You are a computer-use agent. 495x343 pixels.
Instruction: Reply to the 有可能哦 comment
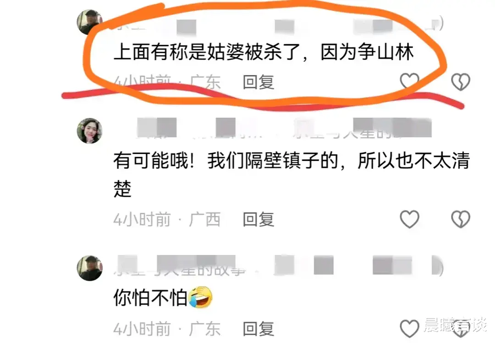coord(258,219)
